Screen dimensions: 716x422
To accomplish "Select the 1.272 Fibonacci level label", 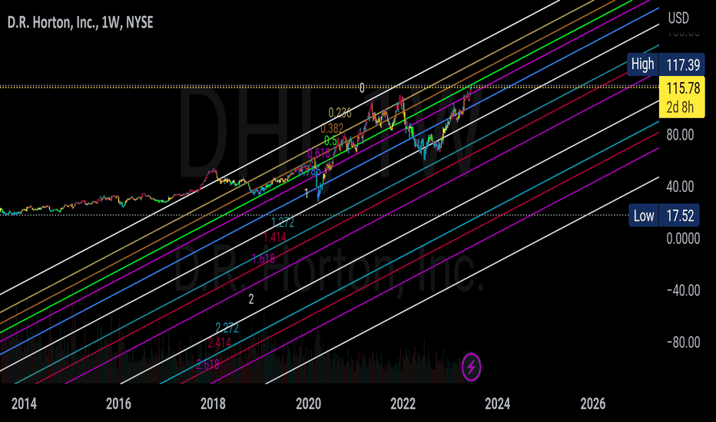I will coord(283,223).
